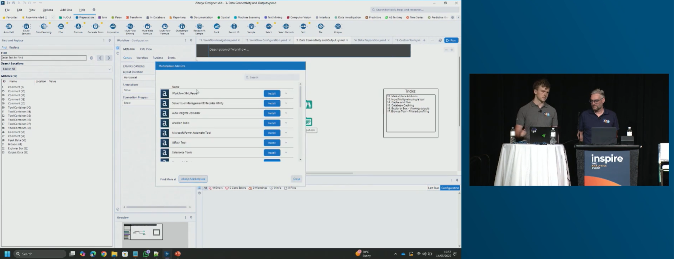Install the Salesforce Tools add-on
Screen dimensions: 674x259
272,153
